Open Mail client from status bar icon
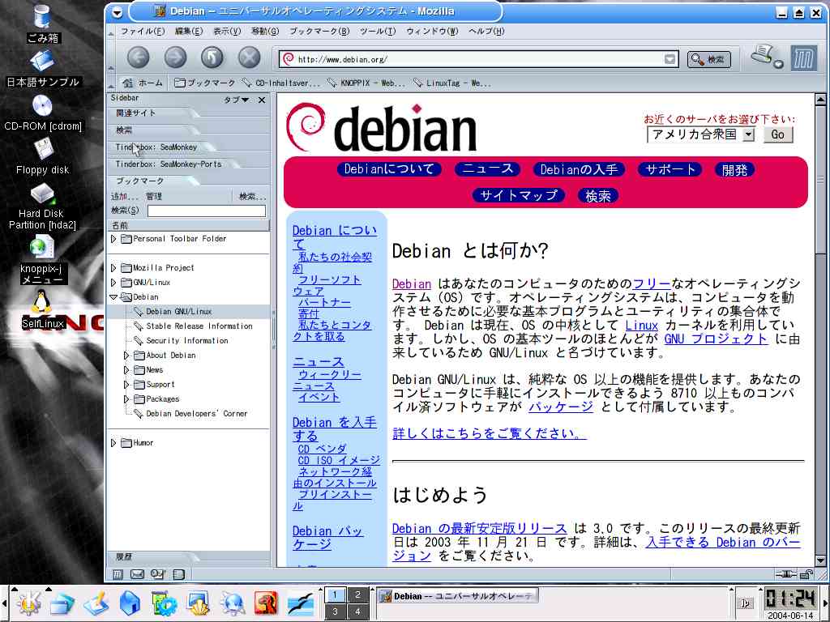 137,574
